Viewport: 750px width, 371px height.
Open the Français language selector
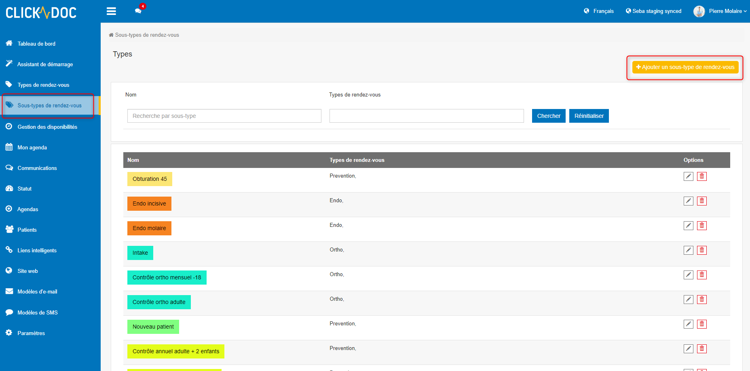pyautogui.click(x=599, y=11)
